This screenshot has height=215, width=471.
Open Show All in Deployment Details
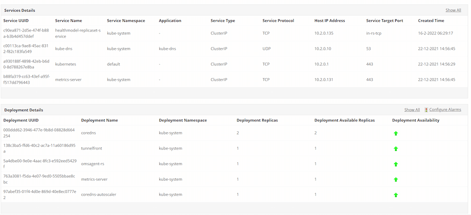click(x=412, y=110)
